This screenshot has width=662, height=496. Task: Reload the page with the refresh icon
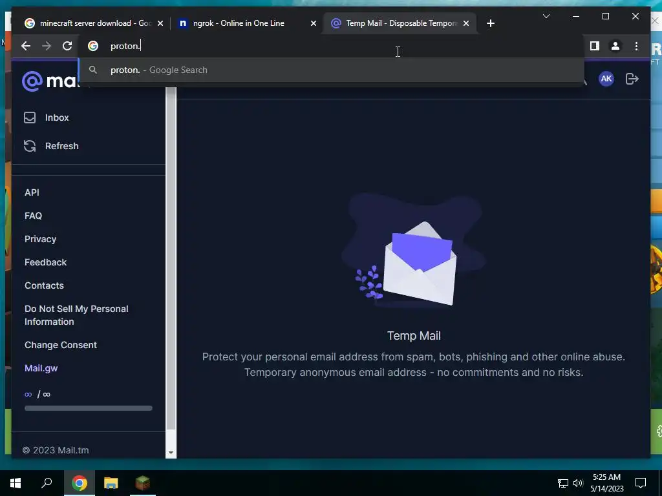[67, 46]
